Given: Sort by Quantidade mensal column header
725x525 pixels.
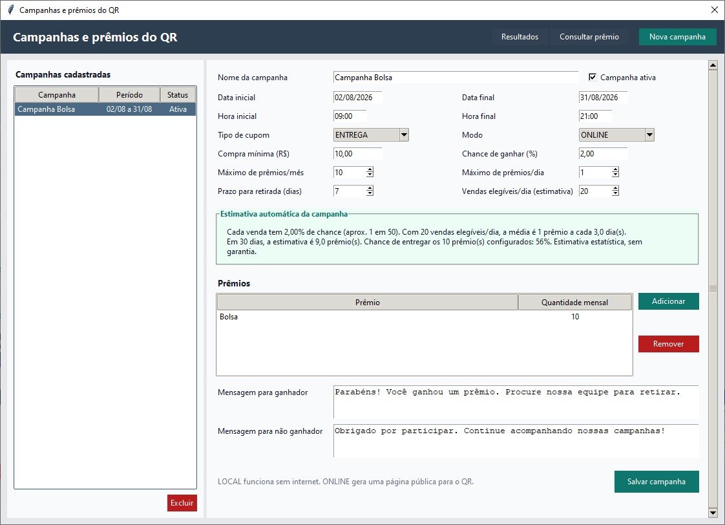Looking at the screenshot, I should pyautogui.click(x=574, y=302).
